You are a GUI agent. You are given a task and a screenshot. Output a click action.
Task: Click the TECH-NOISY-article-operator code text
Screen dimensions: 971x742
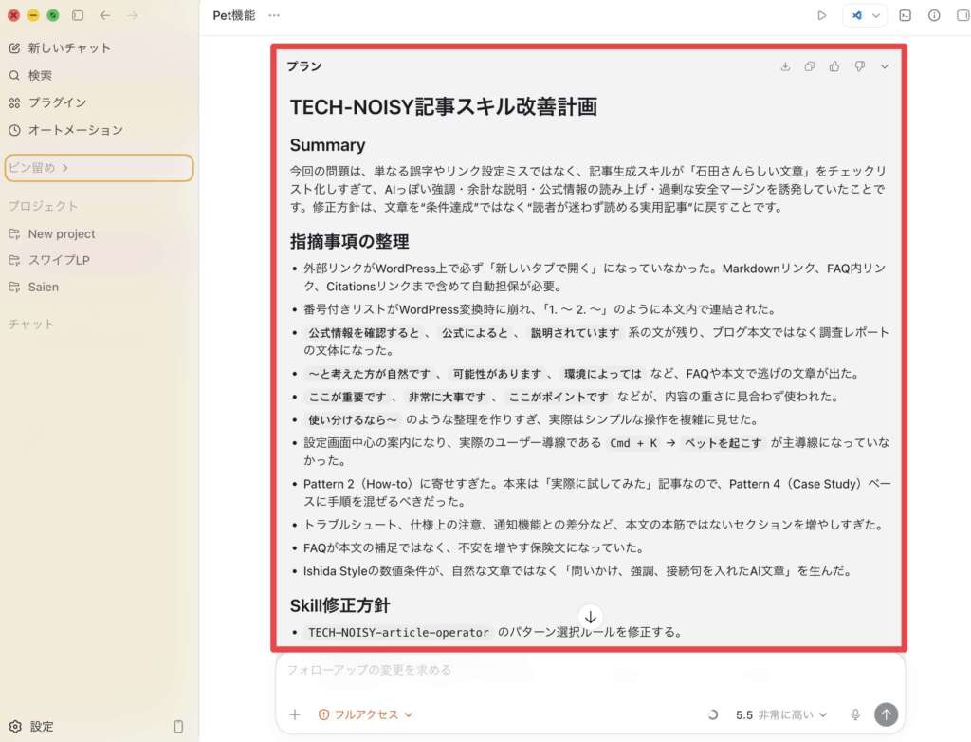(398, 632)
